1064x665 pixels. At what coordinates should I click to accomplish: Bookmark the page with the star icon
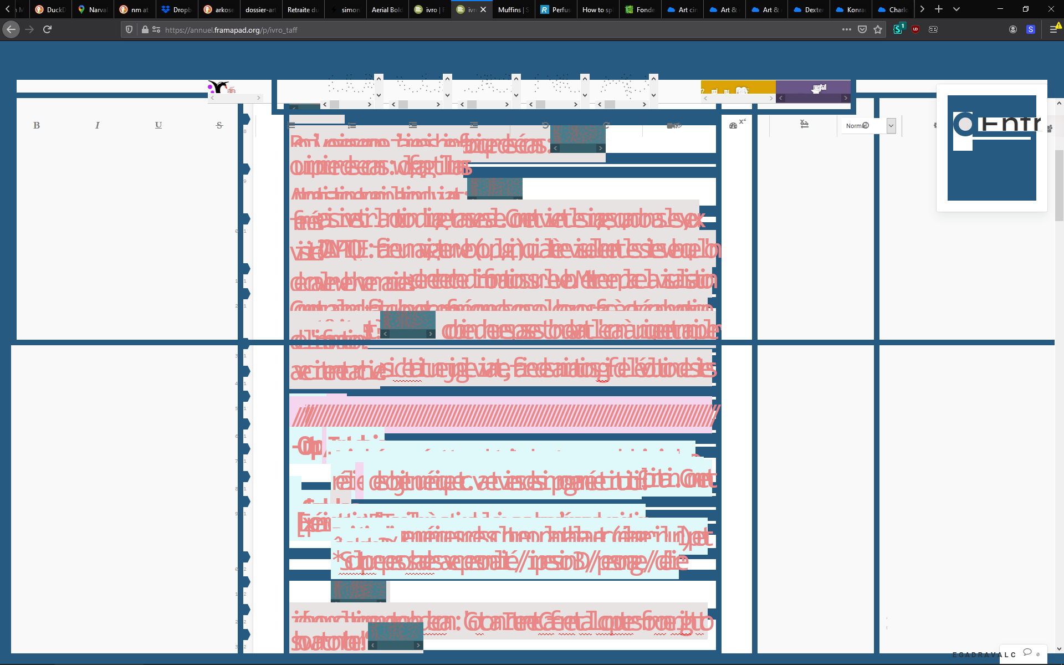(878, 29)
